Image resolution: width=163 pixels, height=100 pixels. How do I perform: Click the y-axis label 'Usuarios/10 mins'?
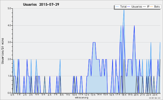tap(2, 51)
